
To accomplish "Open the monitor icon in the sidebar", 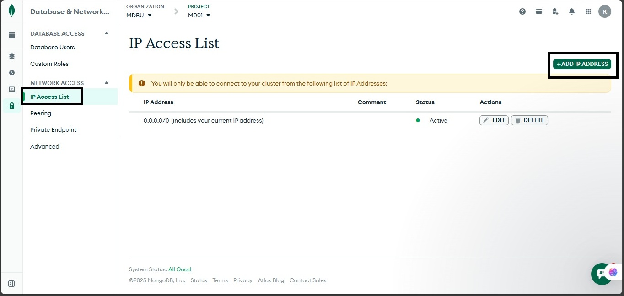I will pyautogui.click(x=12, y=89).
